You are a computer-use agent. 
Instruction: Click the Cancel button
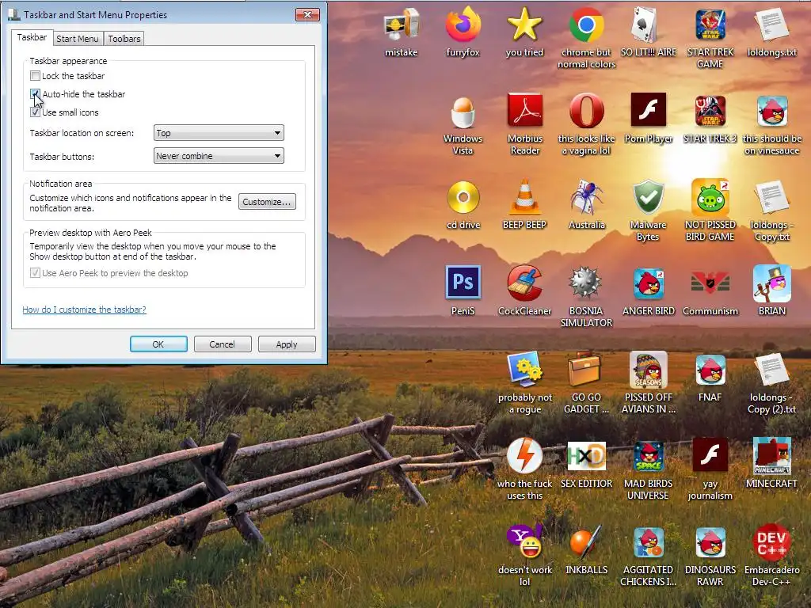[222, 344]
